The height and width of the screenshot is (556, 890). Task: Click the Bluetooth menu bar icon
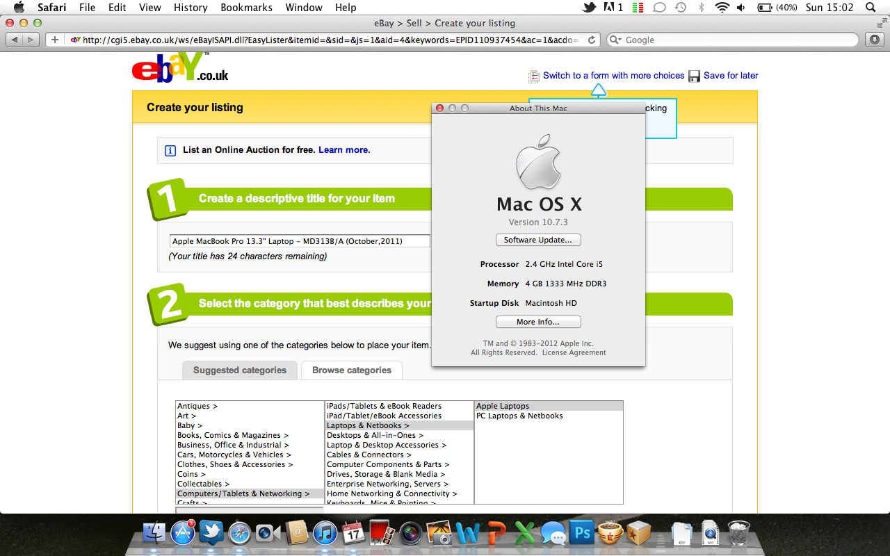(701, 8)
